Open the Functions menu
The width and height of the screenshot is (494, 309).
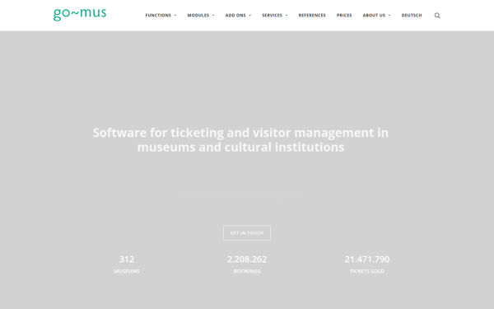pyautogui.click(x=158, y=15)
